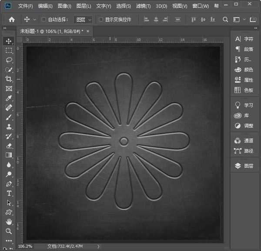Select the Zoom tool in toolbar
This screenshot has width=261, height=251.
[x=9, y=231]
